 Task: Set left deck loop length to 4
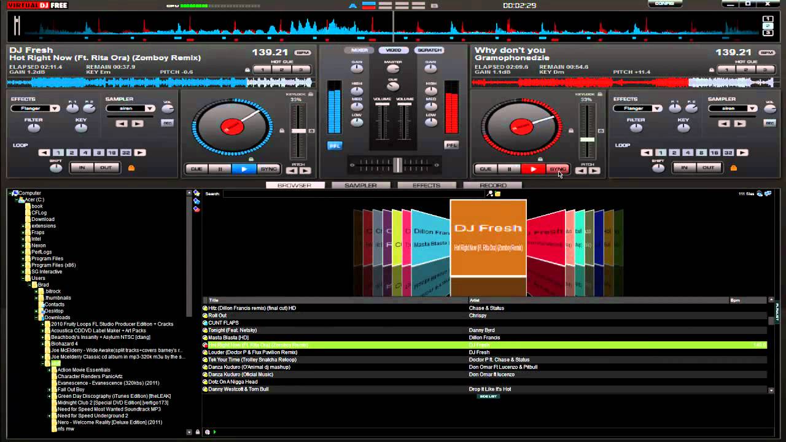85,153
